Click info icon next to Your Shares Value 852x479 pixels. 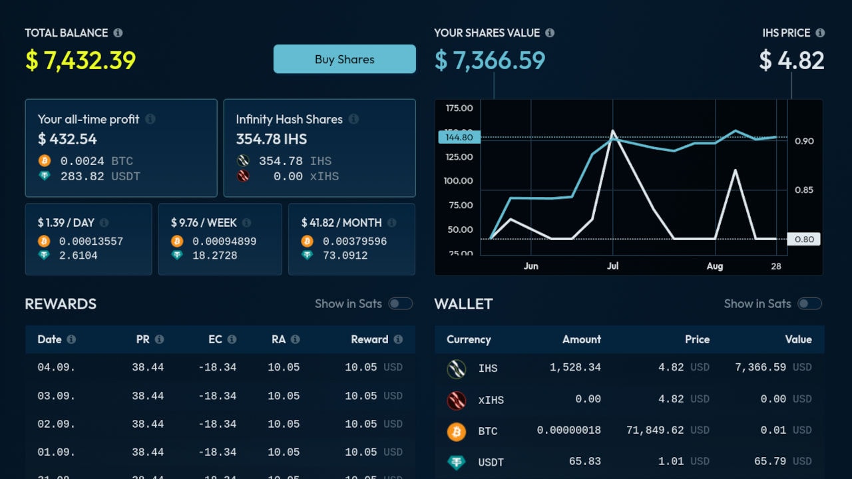point(550,33)
